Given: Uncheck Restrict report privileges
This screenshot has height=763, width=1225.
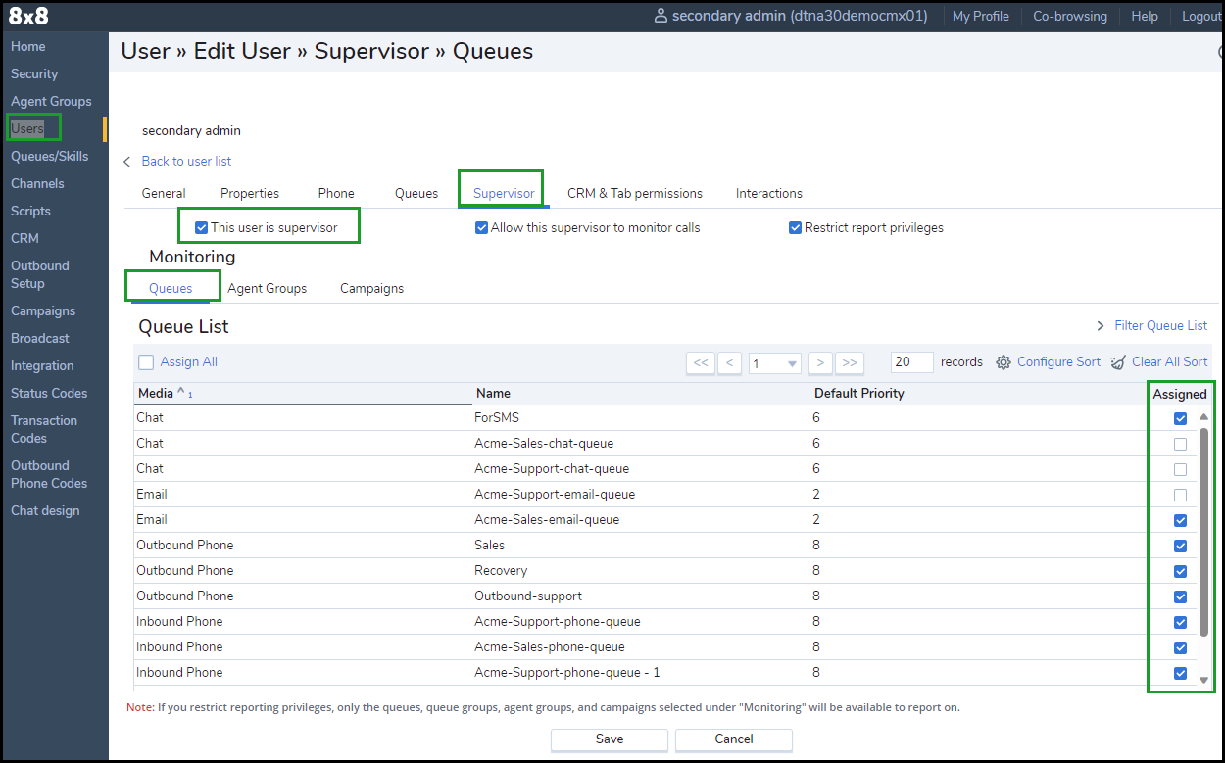Looking at the screenshot, I should [796, 227].
